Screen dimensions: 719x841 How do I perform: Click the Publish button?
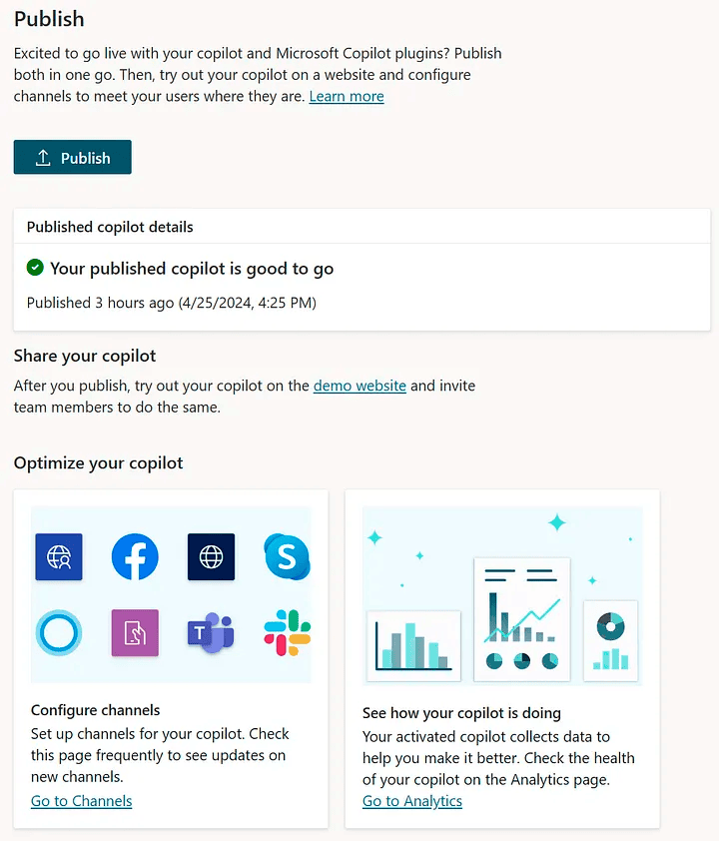(x=72, y=157)
